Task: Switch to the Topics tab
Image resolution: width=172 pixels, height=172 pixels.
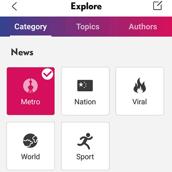Action: click(x=88, y=27)
